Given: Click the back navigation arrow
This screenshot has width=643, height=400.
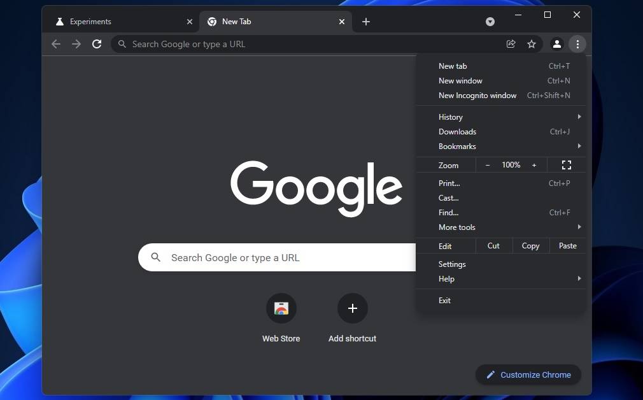Looking at the screenshot, I should pos(56,44).
